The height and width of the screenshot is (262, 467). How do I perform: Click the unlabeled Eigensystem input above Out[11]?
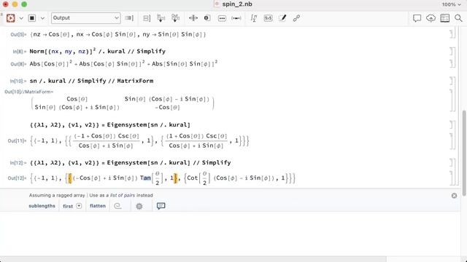[110, 124]
